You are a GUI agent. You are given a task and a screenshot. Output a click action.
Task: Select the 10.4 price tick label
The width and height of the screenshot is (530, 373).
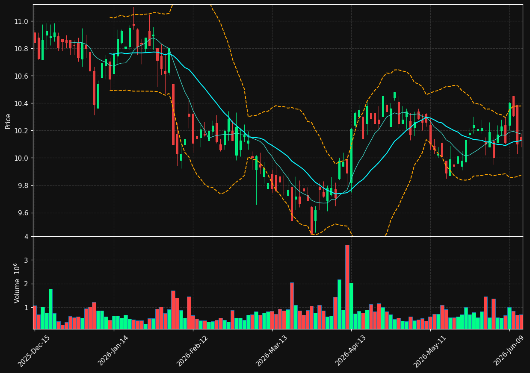point(21,103)
